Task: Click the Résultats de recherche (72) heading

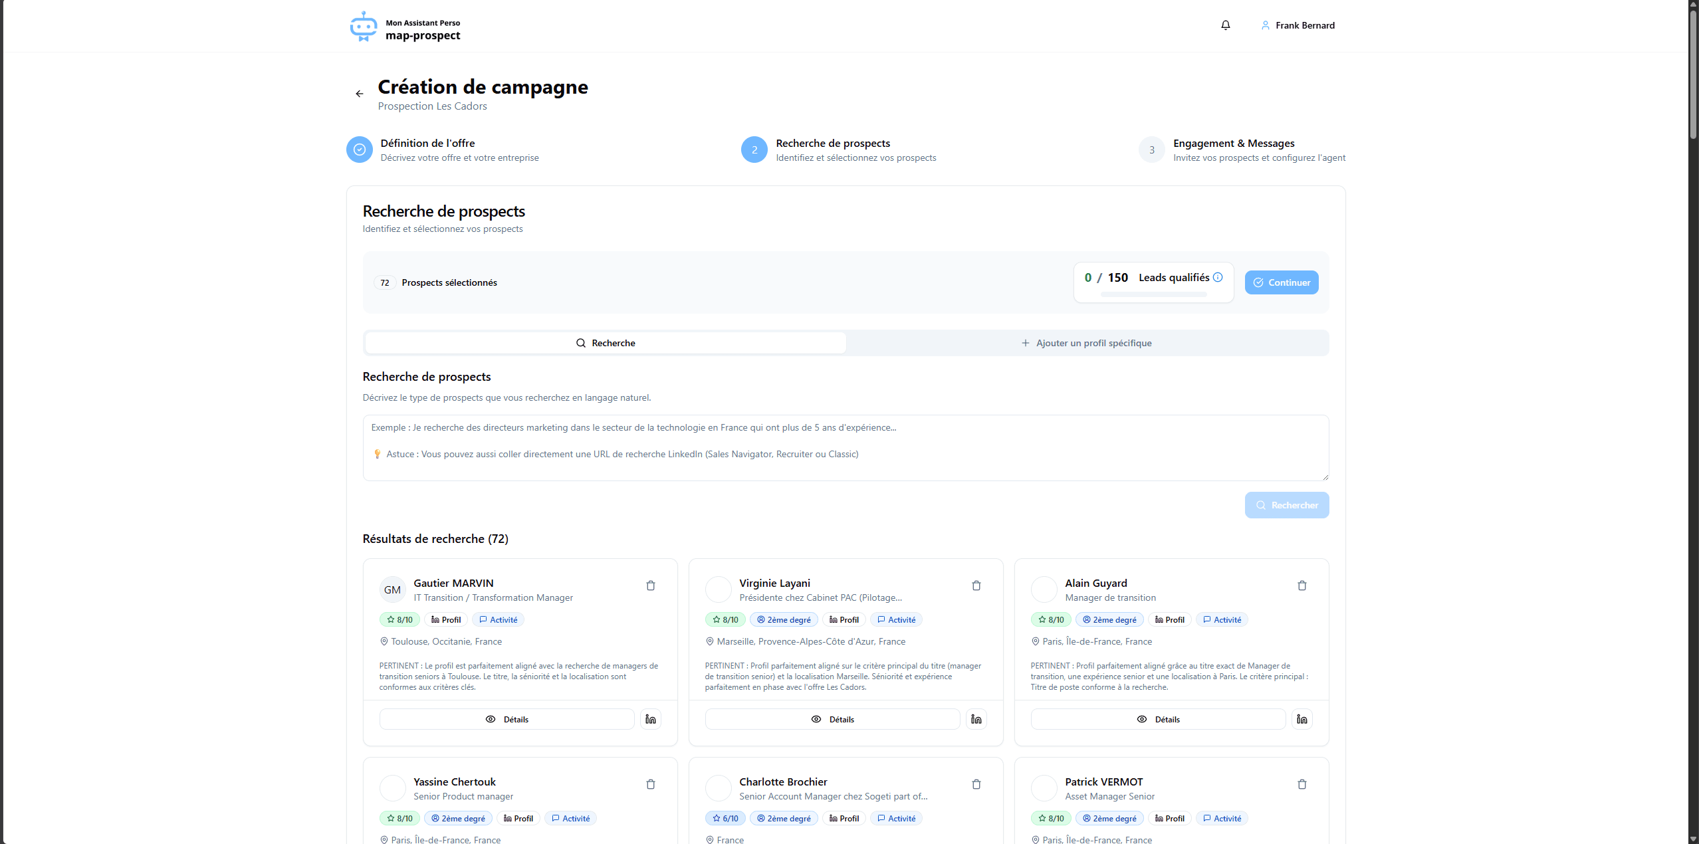Action: click(435, 539)
